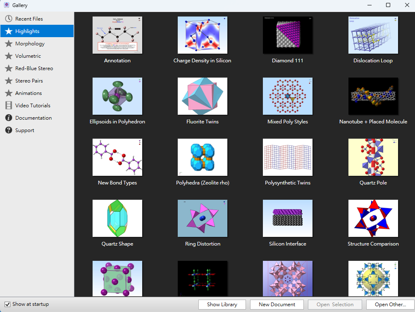Click the Show Library button
This screenshot has width=415, height=312.
(x=222, y=304)
